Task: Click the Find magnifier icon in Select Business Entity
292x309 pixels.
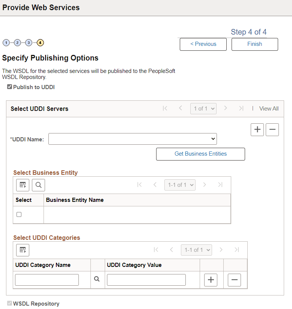Action: coord(39,185)
